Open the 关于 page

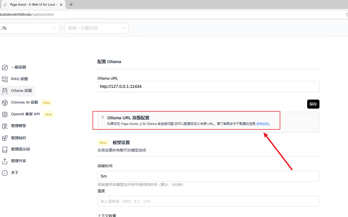coord(15,173)
